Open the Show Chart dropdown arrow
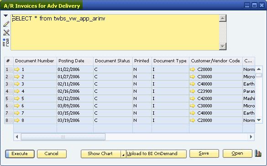 tap(123, 154)
